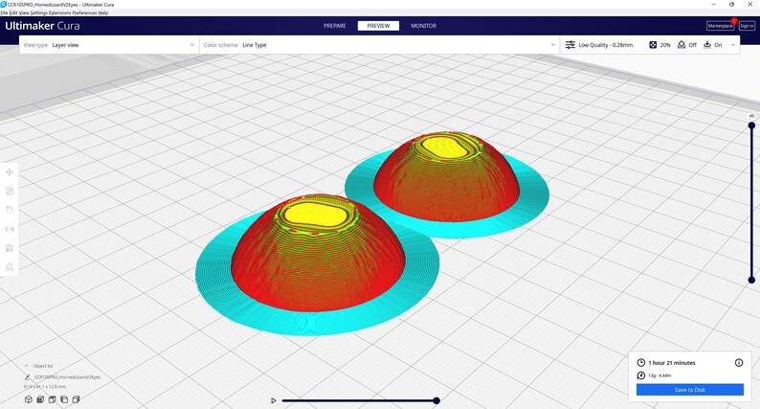Open the Per Model Settings tool

point(10,248)
